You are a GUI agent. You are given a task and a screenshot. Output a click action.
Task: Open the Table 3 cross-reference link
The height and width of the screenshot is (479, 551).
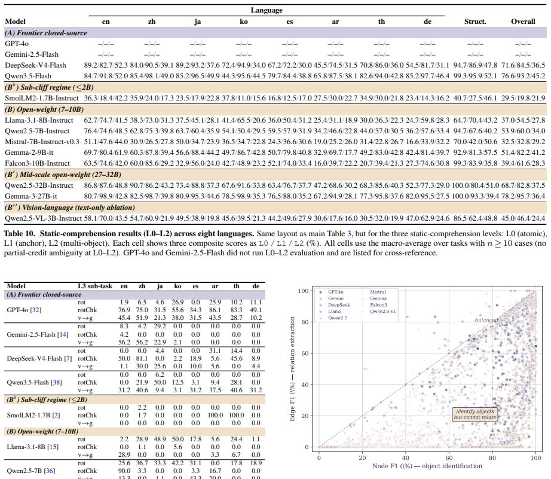click(349, 234)
